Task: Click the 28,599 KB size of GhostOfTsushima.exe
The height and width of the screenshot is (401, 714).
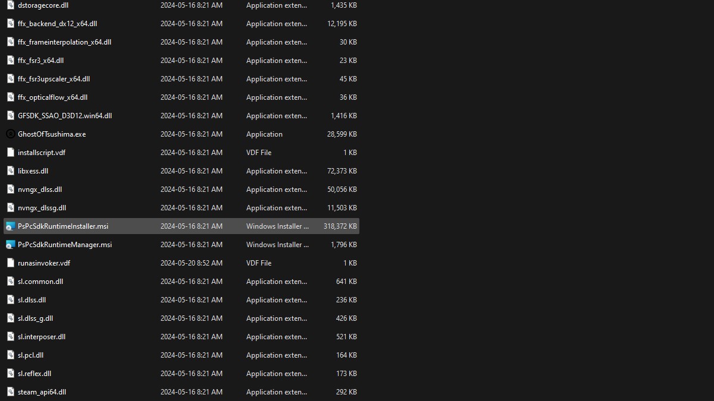Action: [x=342, y=134]
